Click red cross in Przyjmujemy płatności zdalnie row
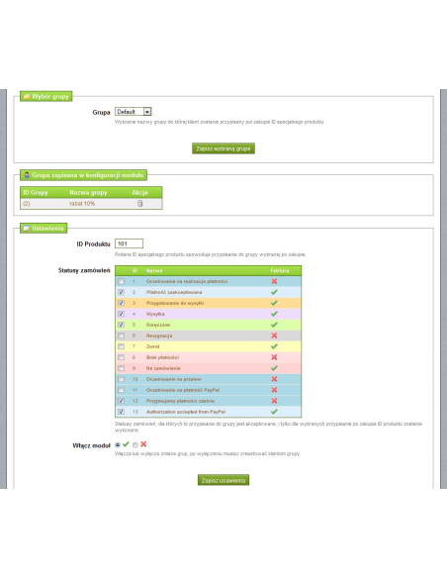The height and width of the screenshot is (578, 447). click(x=274, y=401)
